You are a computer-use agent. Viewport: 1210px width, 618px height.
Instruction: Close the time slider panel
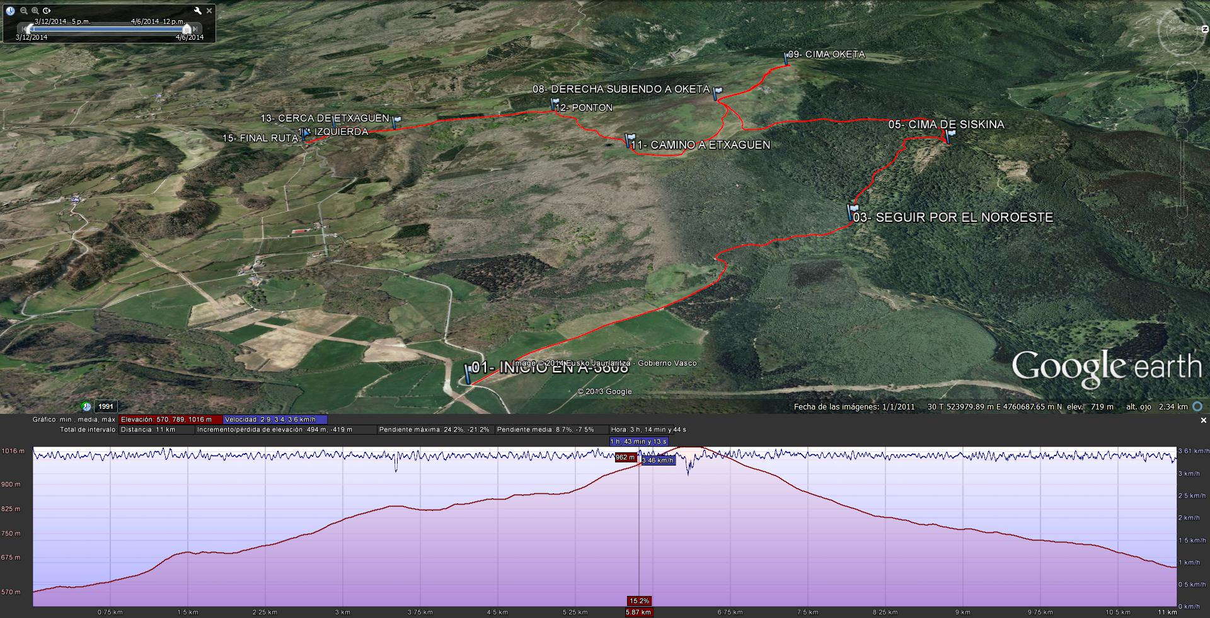(209, 11)
